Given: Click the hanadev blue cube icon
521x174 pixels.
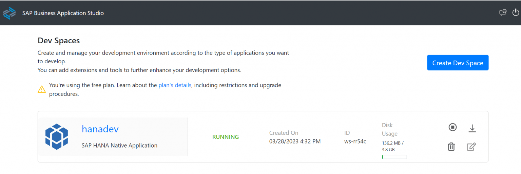Looking at the screenshot, I should [x=57, y=137].
